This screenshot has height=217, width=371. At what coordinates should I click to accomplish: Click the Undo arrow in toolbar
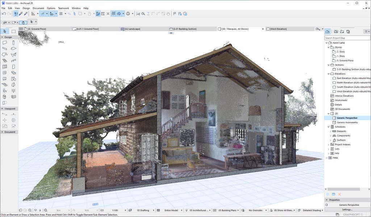[x=4, y=14]
